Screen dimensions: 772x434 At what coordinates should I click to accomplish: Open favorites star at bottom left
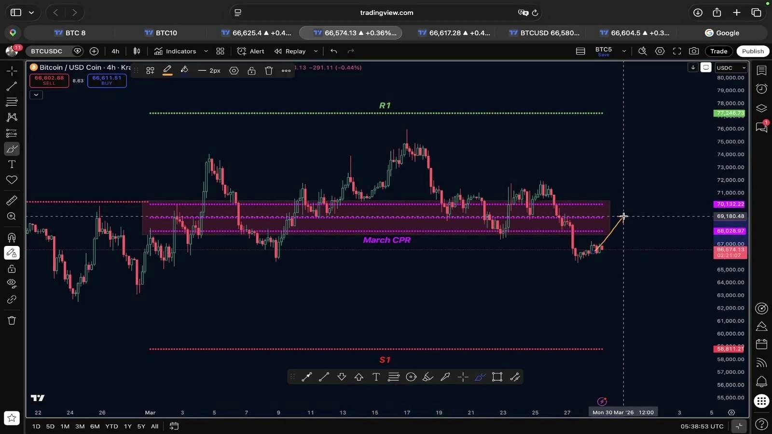point(12,418)
